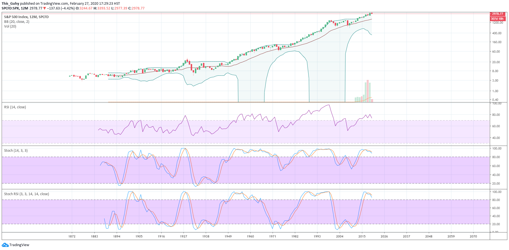Click the TradingView cloud logo icon
The height and width of the screenshot is (250, 509).
pyautogui.click(x=5, y=245)
